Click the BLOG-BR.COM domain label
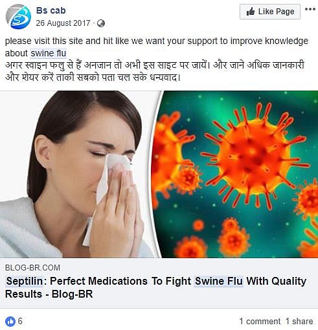The width and height of the screenshot is (318, 330). pos(32,268)
